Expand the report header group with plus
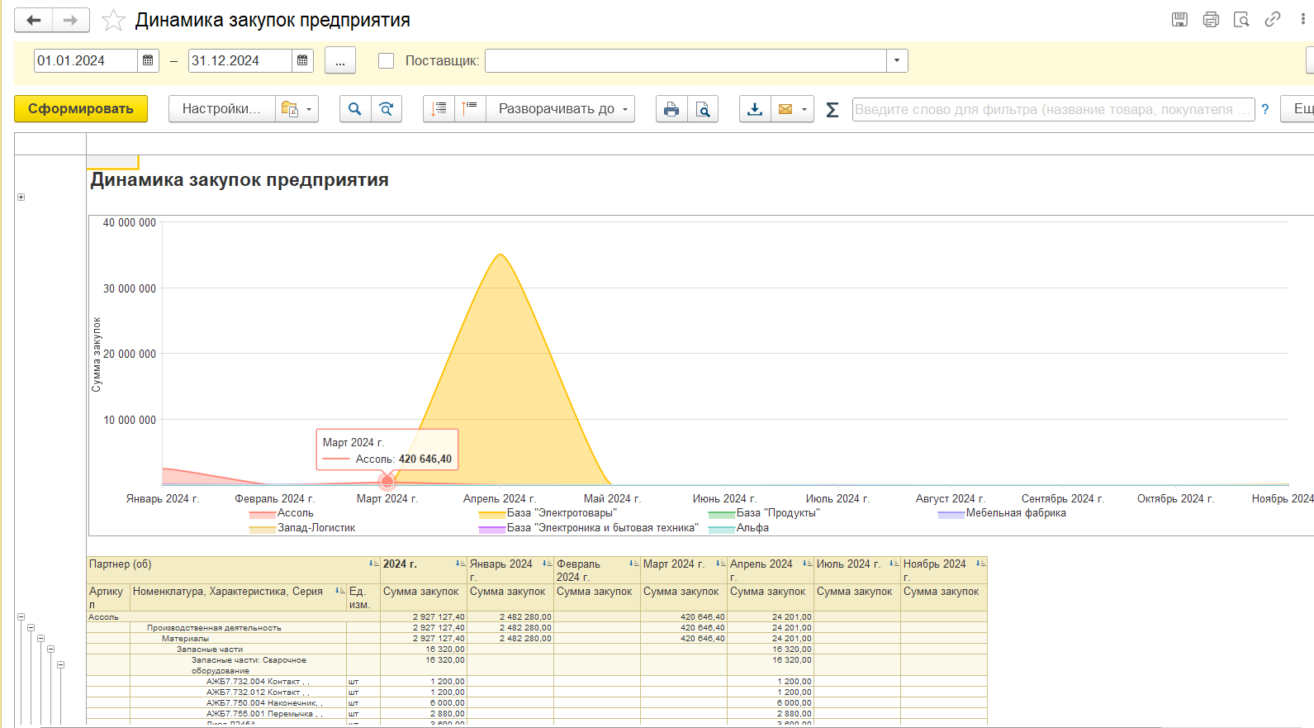Image resolution: width=1314 pixels, height=728 pixels. pos(21,197)
